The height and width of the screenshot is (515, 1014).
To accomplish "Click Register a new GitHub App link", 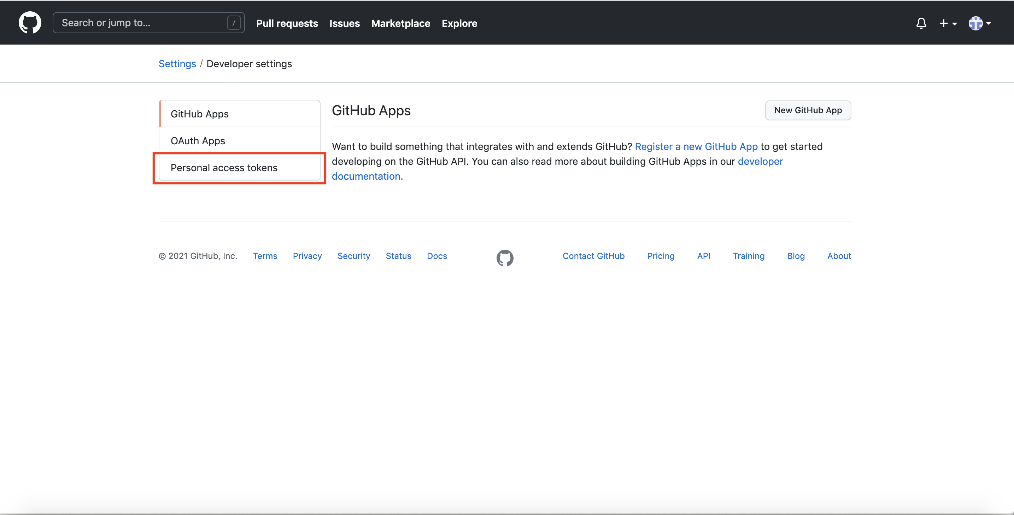I will pyautogui.click(x=696, y=146).
